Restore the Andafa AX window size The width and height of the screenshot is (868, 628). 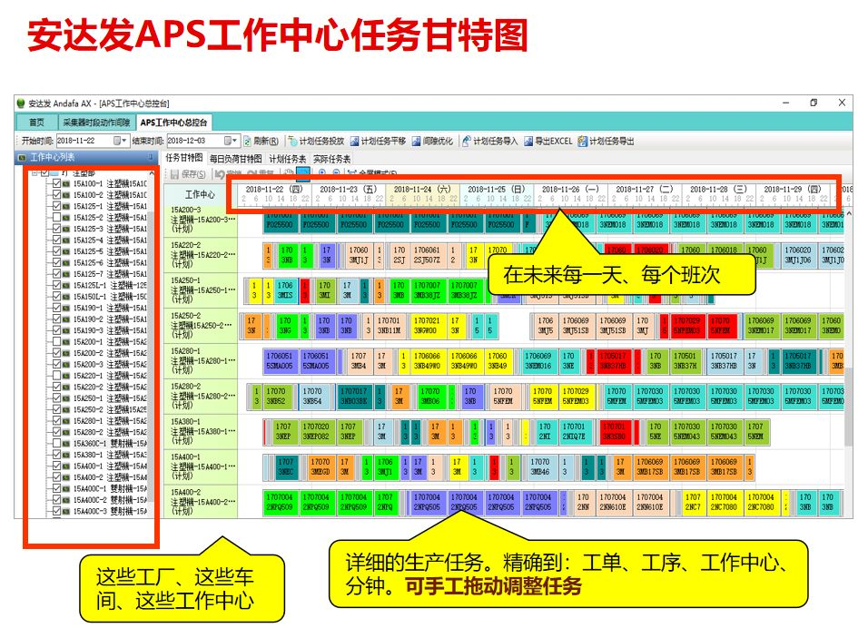814,103
